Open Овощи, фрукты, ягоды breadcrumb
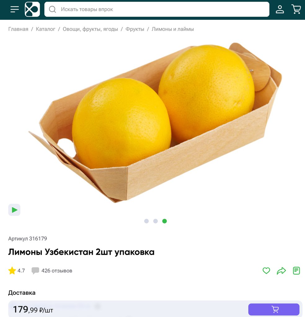This screenshot has width=305, height=317. [90, 29]
